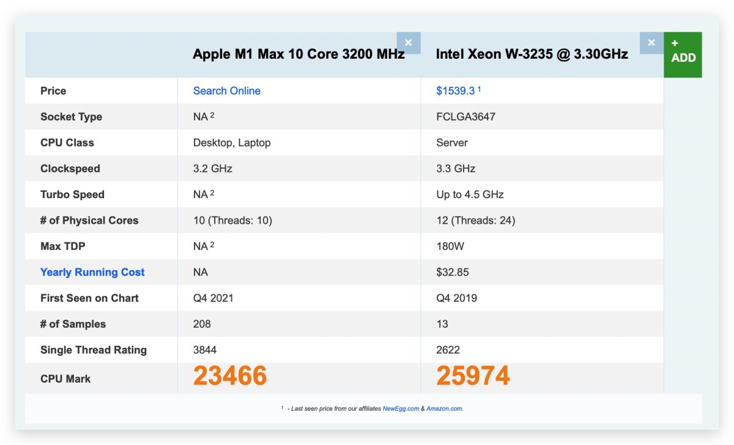This screenshot has width=734, height=445.
Task: Click the green + ADD button
Action: tap(683, 54)
